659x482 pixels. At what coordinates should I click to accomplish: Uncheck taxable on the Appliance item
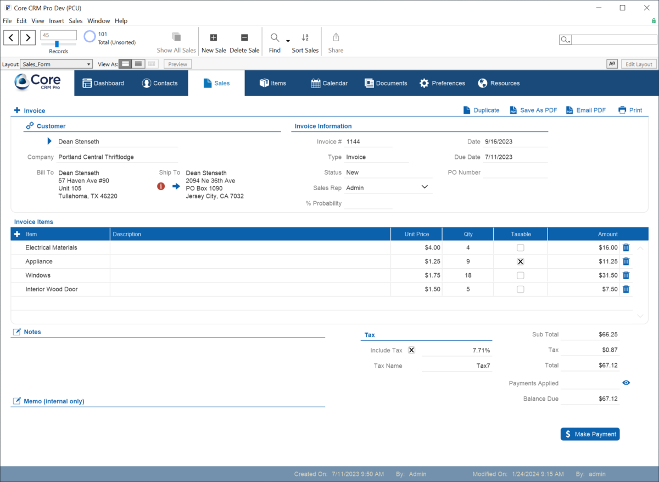[520, 262]
